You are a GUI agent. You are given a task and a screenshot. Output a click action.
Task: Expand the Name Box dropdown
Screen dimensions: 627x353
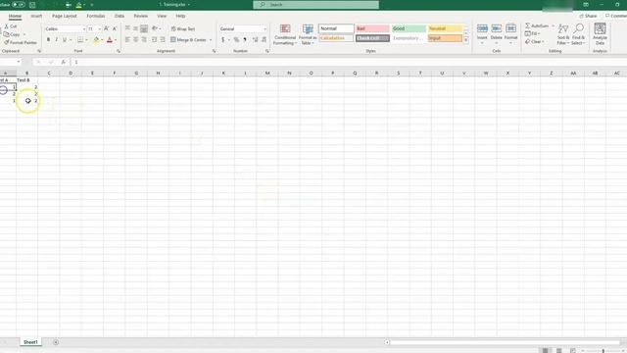pos(19,62)
